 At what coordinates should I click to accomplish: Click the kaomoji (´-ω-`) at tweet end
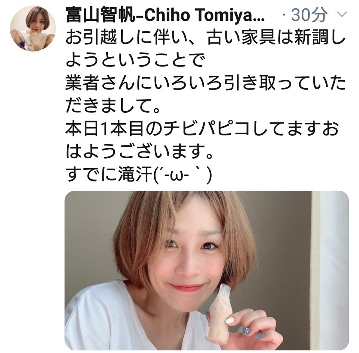click(182, 175)
